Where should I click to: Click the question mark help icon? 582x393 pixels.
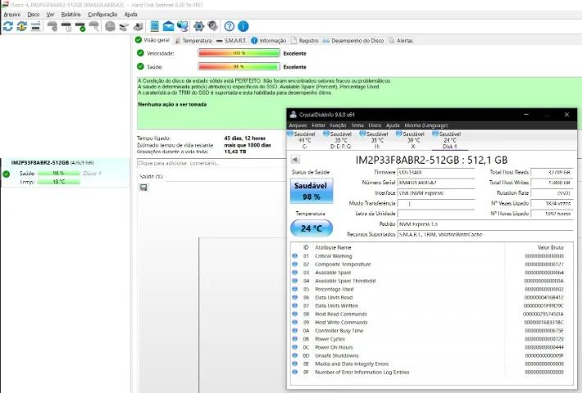click(230, 26)
